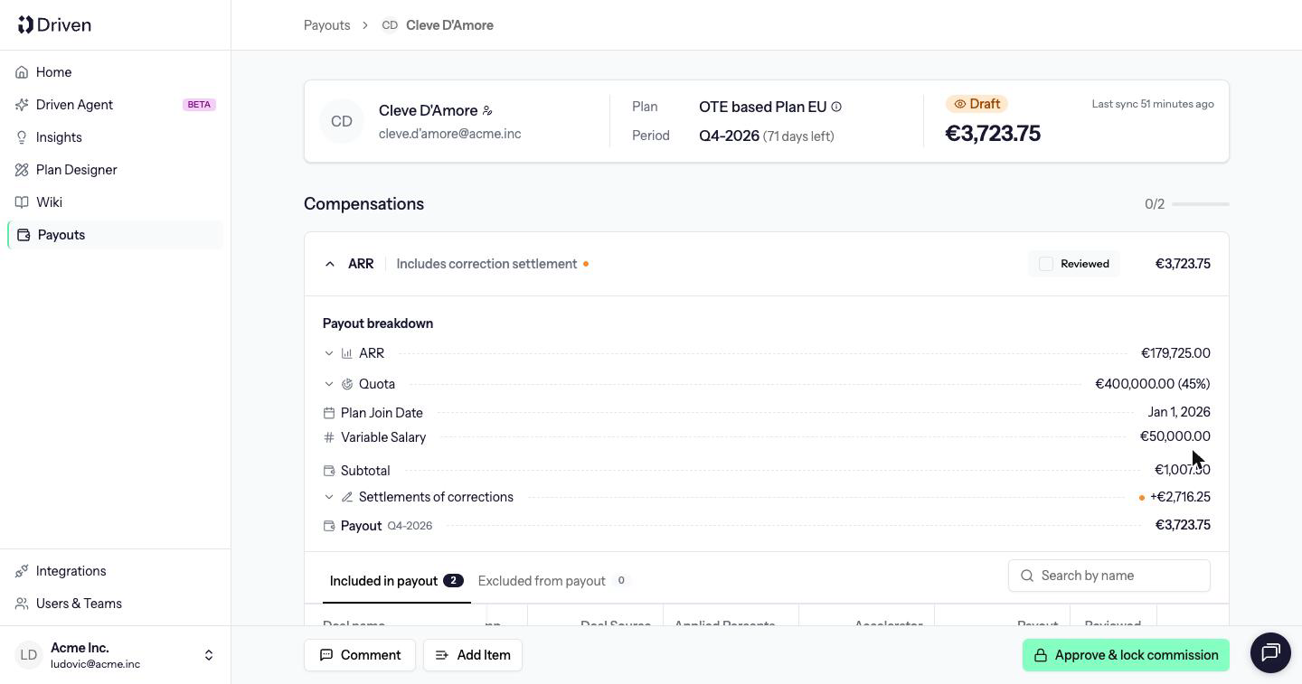Viewport: 1302px width, 684px height.
Task: Open Plan Designer in the sidebar
Action: [116, 170]
